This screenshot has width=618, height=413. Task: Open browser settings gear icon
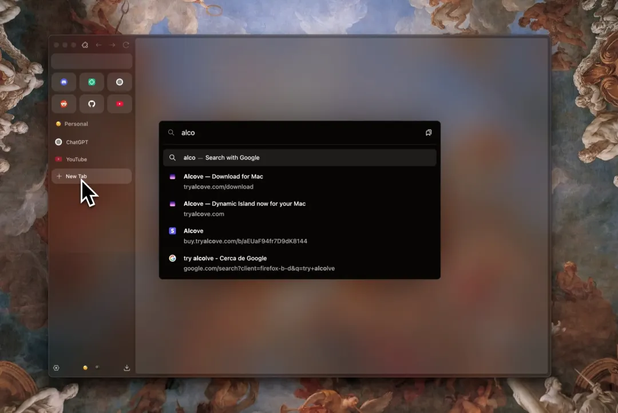tap(56, 368)
